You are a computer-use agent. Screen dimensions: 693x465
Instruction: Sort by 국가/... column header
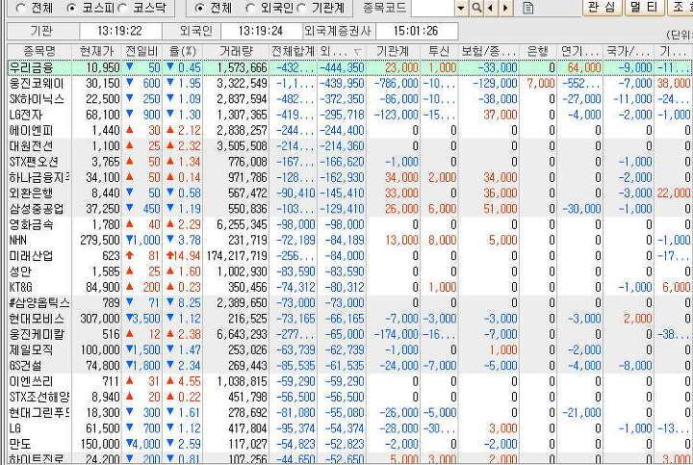(628, 51)
